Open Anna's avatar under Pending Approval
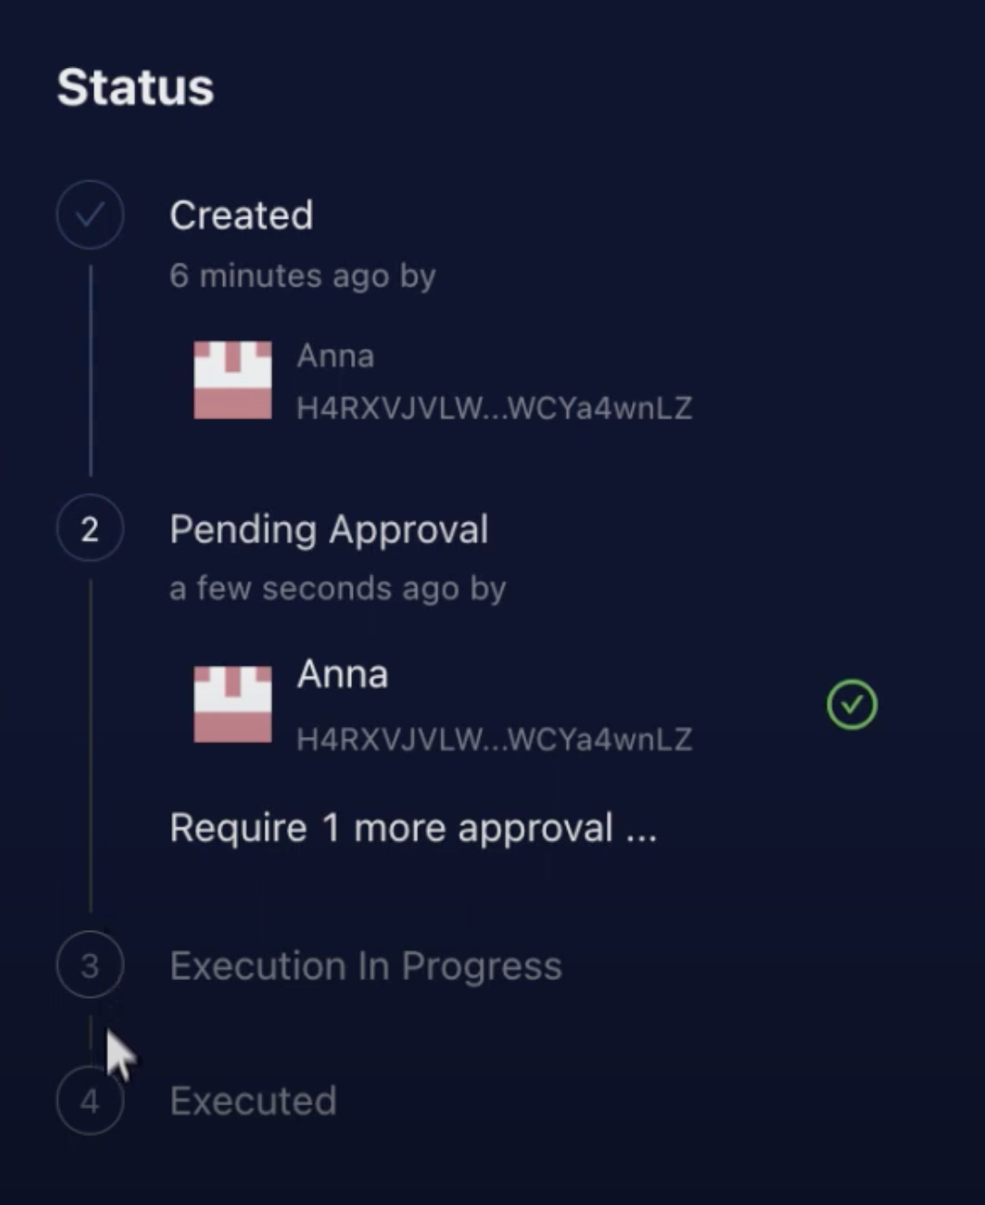The width and height of the screenshot is (985, 1205). [x=232, y=704]
